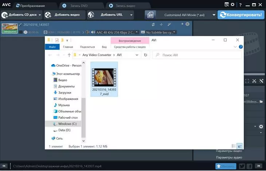This screenshot has width=266, height=171.
Task: Open Объемные объекты in sidebar
Action: coord(67,111)
